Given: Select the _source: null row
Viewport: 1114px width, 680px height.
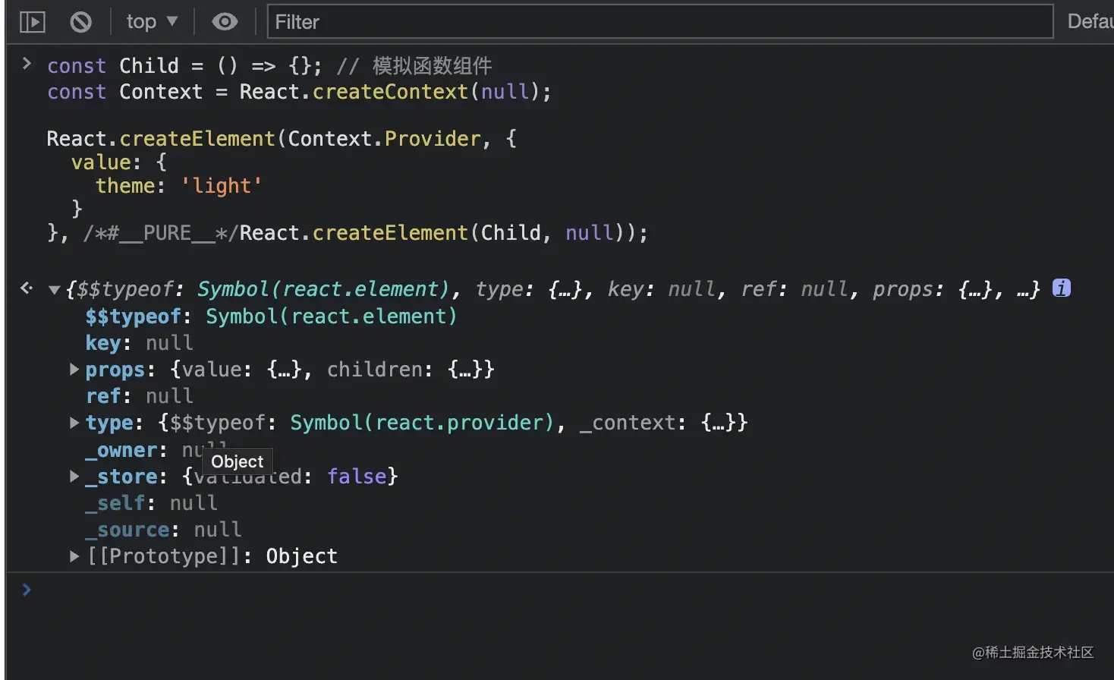Looking at the screenshot, I should pyautogui.click(x=163, y=530).
